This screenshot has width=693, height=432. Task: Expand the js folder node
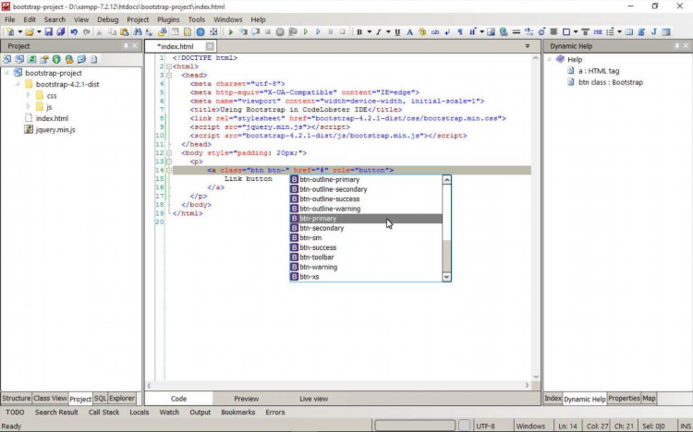(x=29, y=107)
